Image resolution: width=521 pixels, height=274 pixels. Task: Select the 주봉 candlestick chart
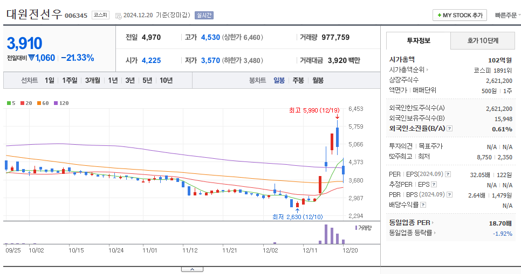(298, 80)
